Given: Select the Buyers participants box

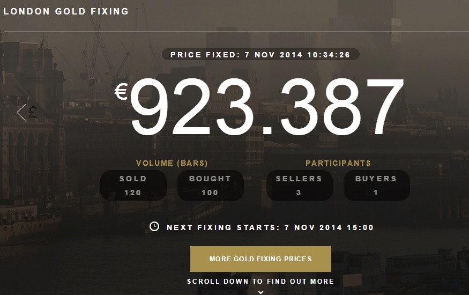Looking at the screenshot, I should tap(376, 186).
